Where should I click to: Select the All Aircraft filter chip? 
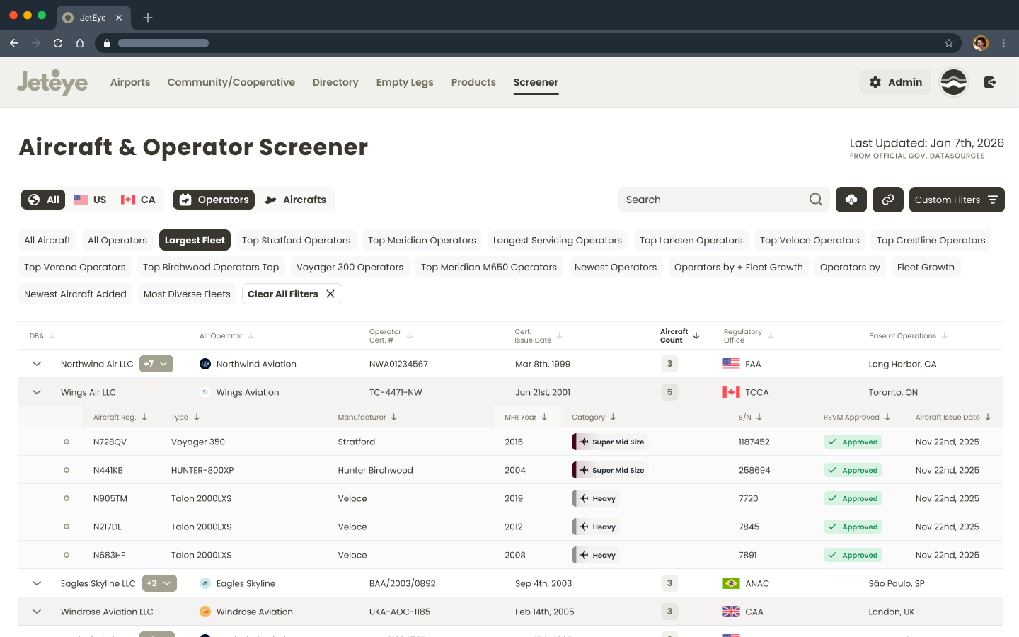[47, 240]
